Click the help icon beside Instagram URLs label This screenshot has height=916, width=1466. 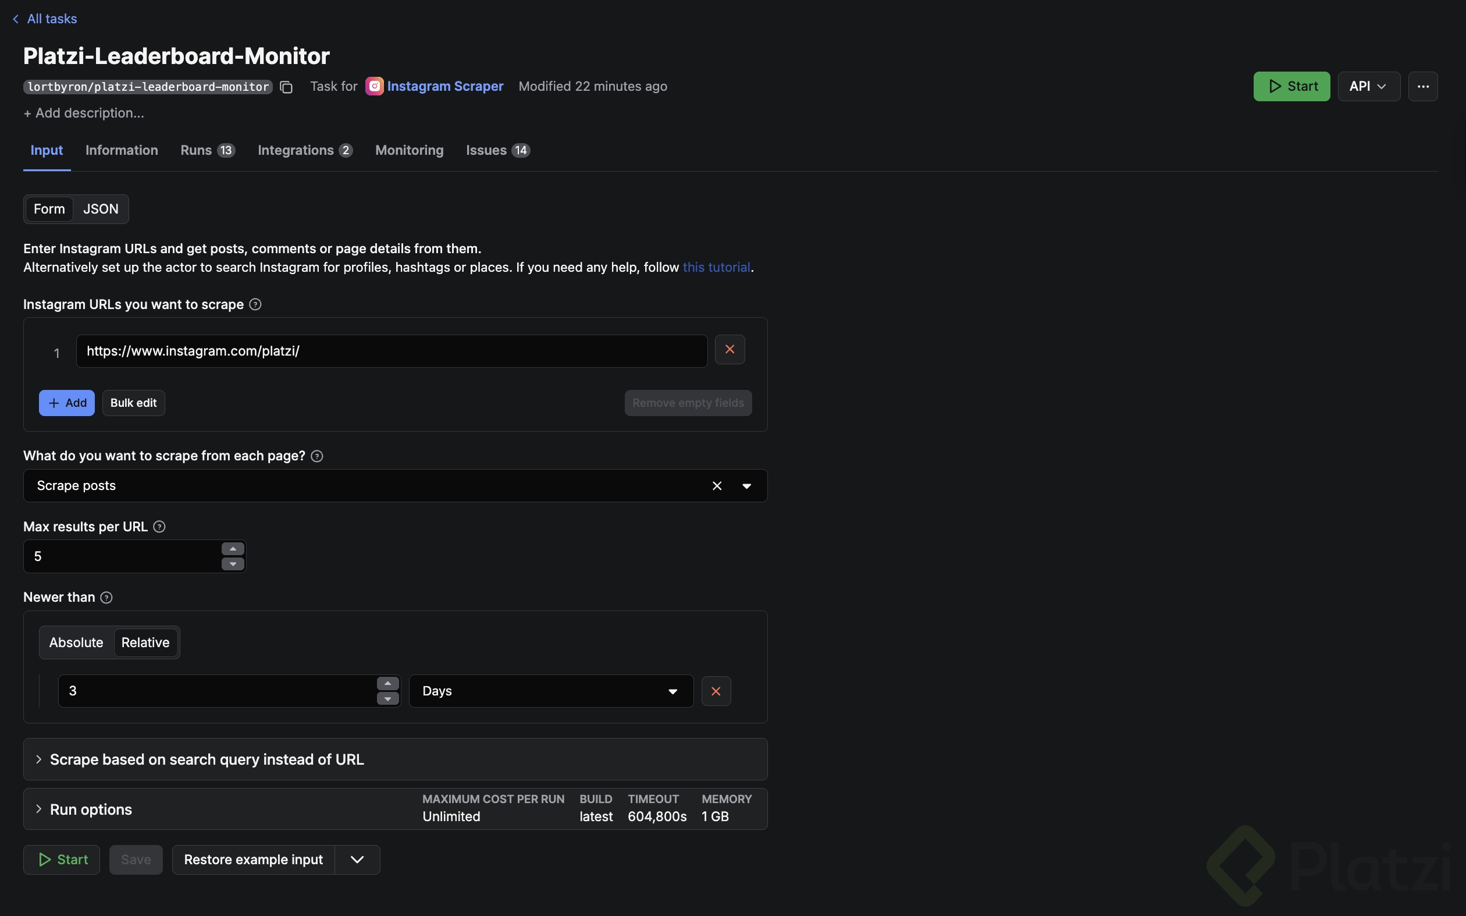[x=254, y=304]
